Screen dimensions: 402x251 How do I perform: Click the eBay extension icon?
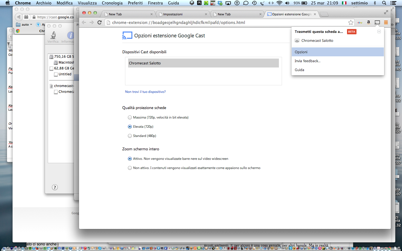pos(360,22)
